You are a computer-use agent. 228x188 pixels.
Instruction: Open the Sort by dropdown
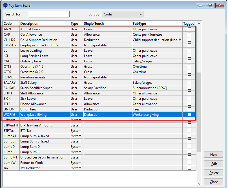tap(140, 14)
